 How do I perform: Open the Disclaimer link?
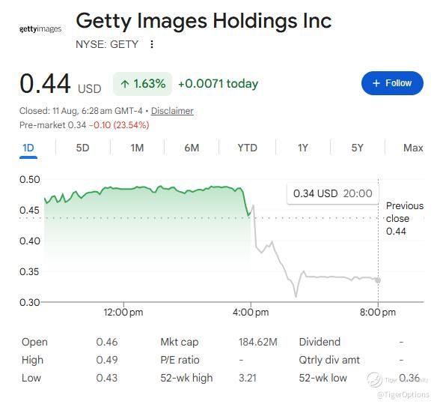click(x=172, y=111)
